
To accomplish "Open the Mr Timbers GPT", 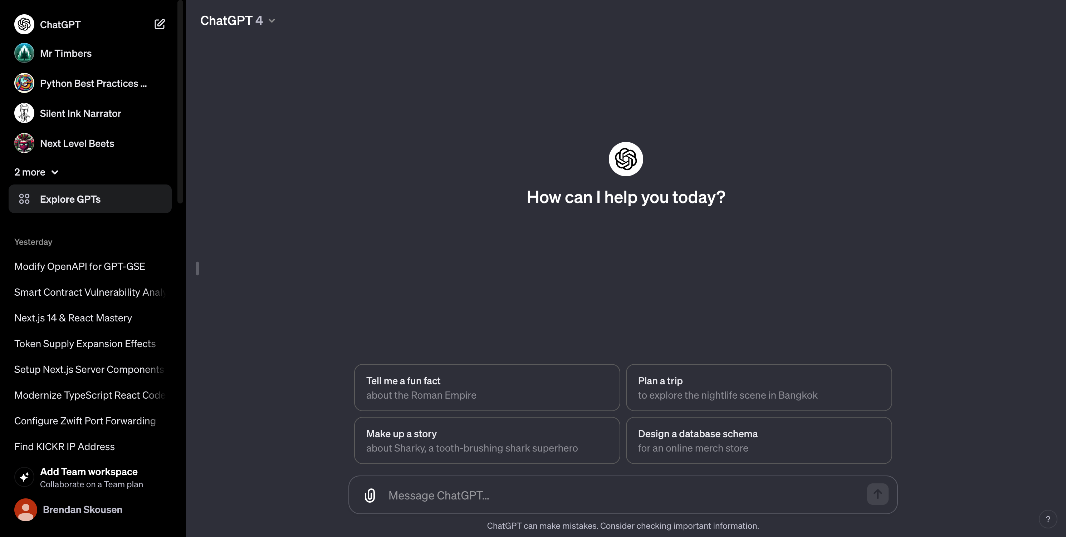I will coord(90,53).
